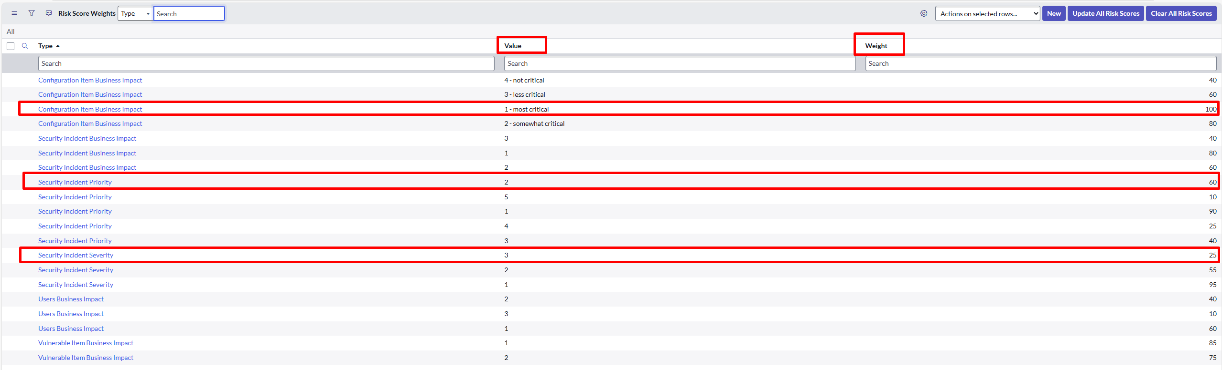Open Configuration Item Business Impact '1 - most critical' row link
The height and width of the screenshot is (370, 1222).
click(x=90, y=109)
